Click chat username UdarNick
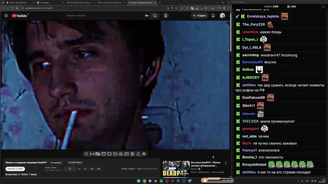Viewport: 328px width, 184px height. (x=250, y=32)
